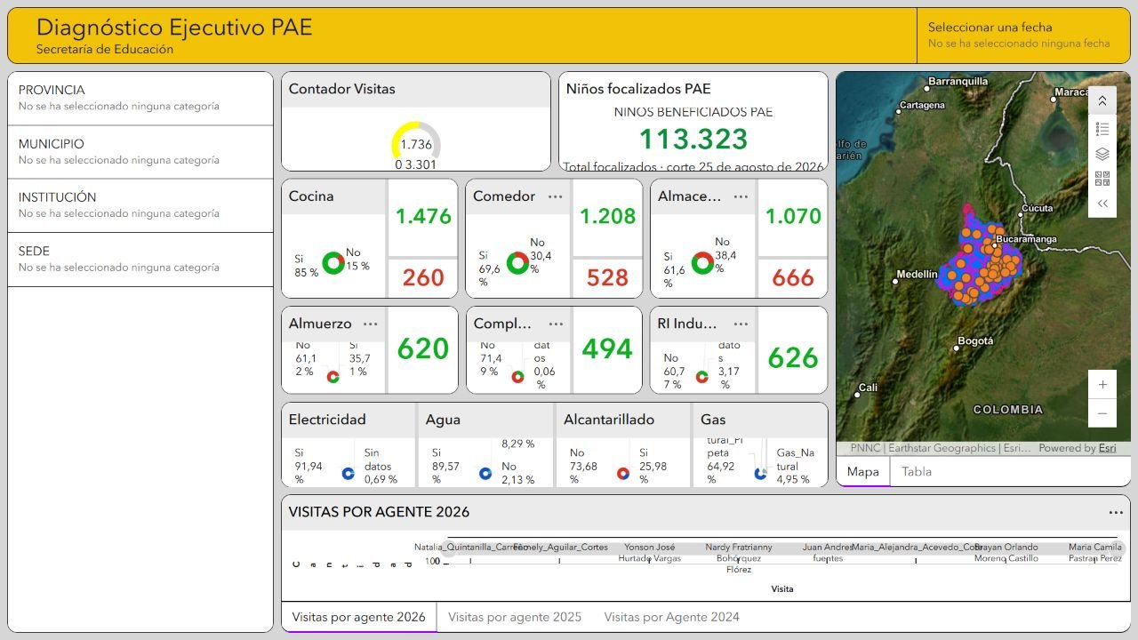This screenshot has width=1138, height=640.
Task: Click the Cocina donut chart
Action: [334, 262]
